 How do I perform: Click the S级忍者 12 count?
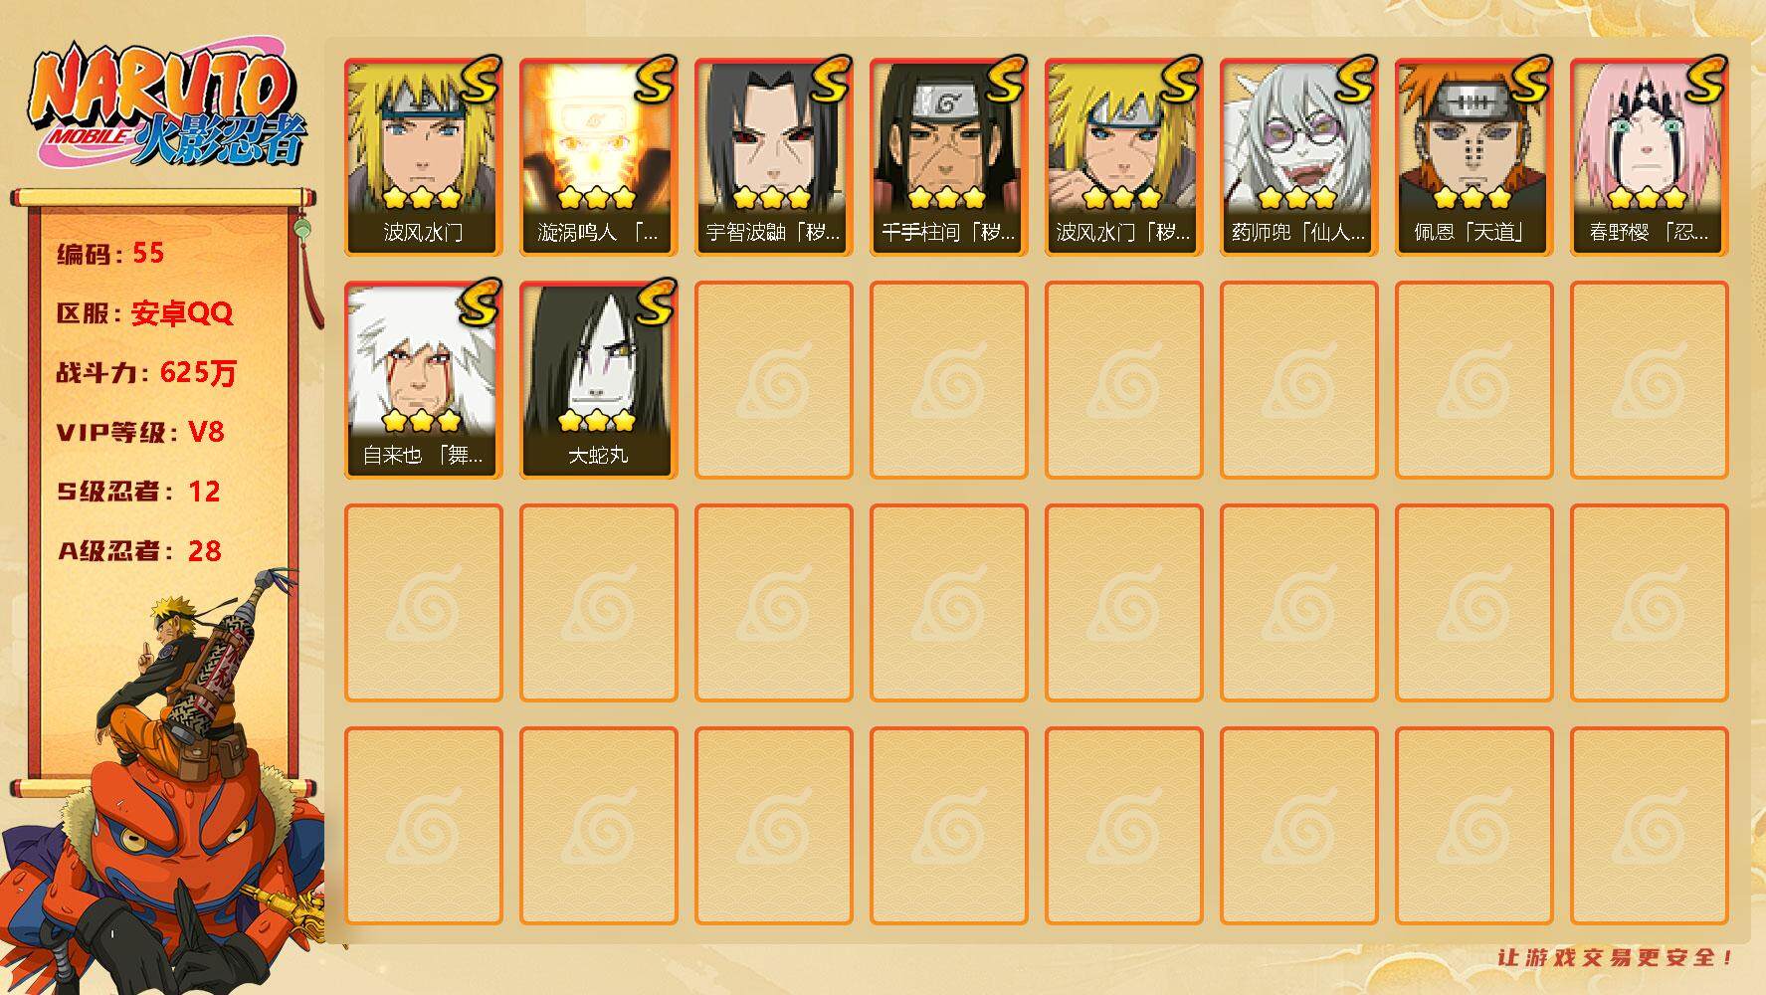tap(138, 492)
